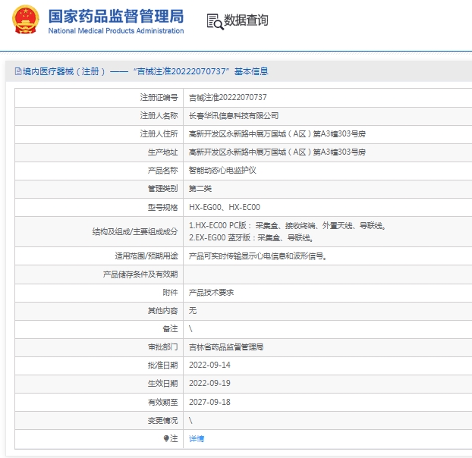Click the 有效期至 row label
Image resolution: width=472 pixels, height=458 pixels.
[162, 402]
